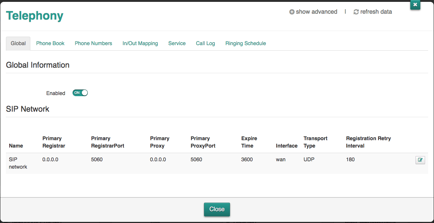Click the Primary ProxyPort column header
The width and height of the screenshot is (434, 223).
[203, 142]
